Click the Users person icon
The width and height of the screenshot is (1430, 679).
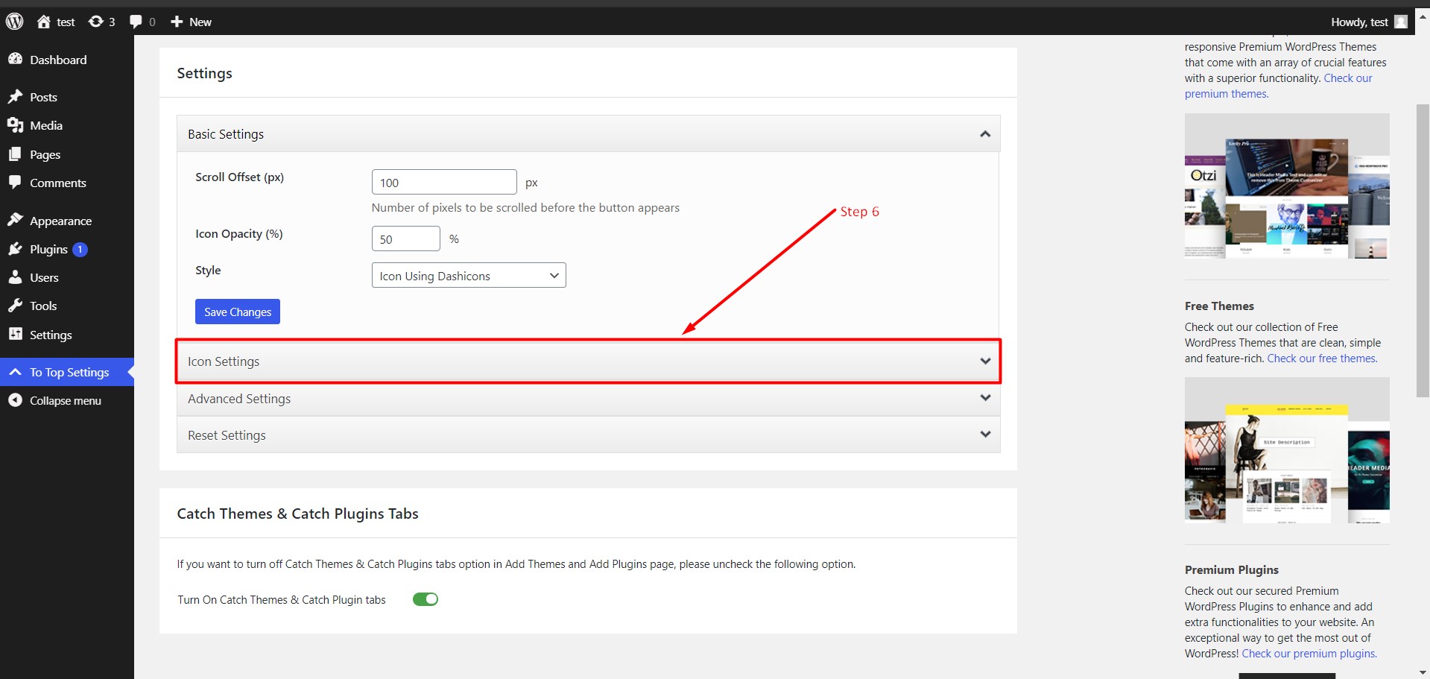click(x=15, y=277)
